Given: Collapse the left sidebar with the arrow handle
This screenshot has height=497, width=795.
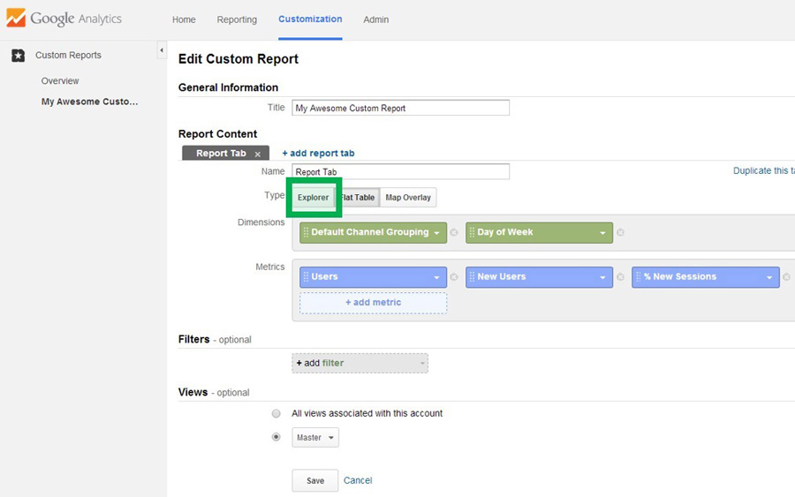Looking at the screenshot, I should 162,50.
